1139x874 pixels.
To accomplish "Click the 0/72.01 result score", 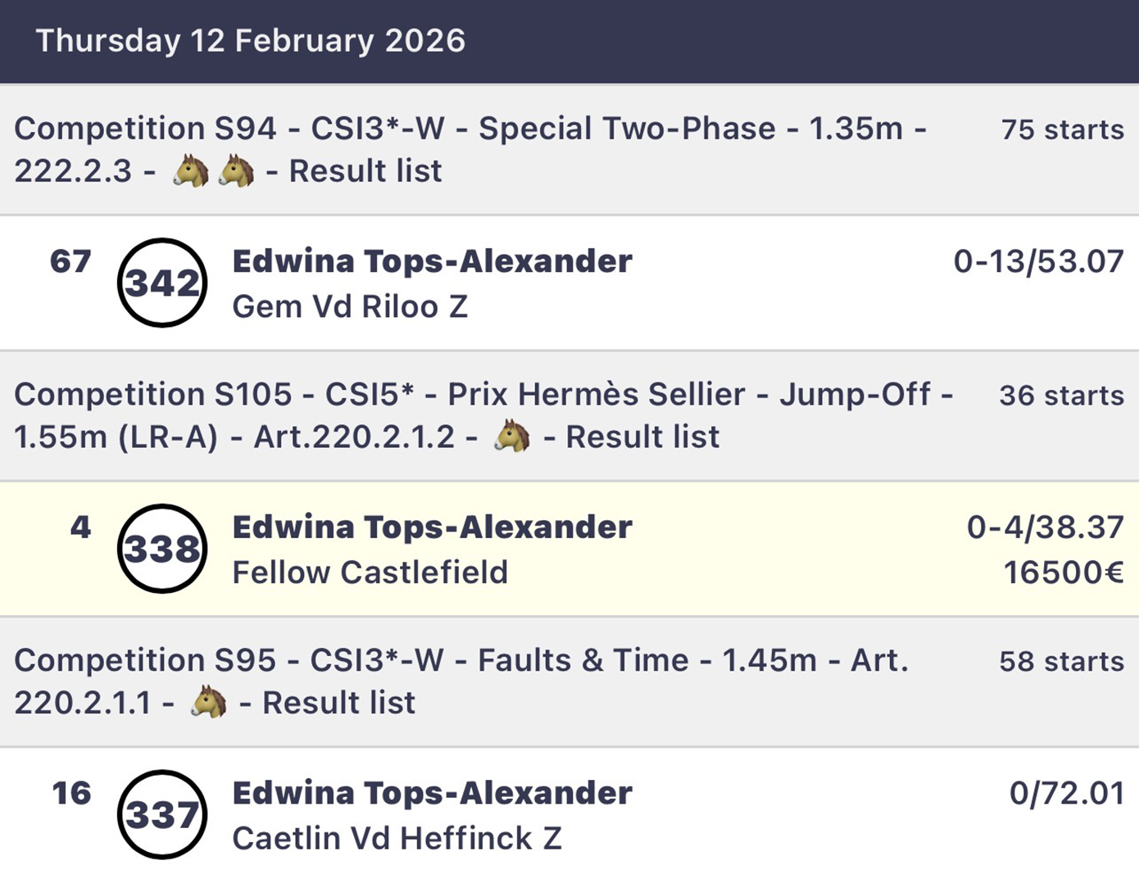I will tap(1066, 794).
